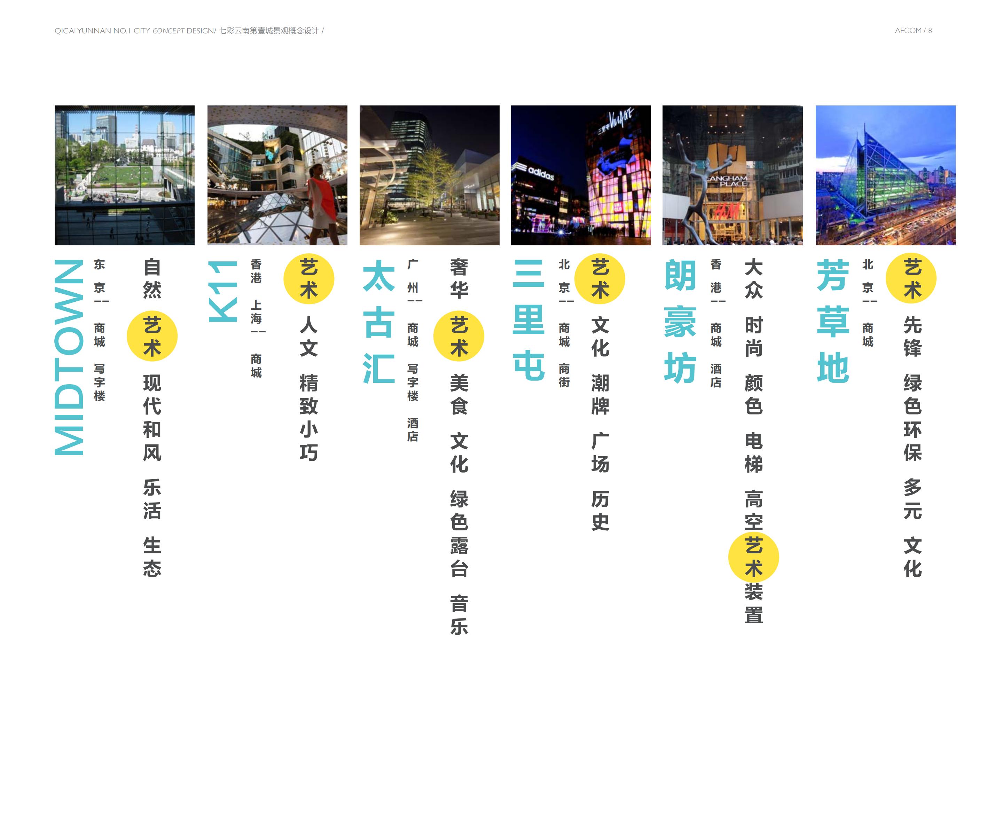Click 酒店 label in 太古汇 column

click(413, 429)
